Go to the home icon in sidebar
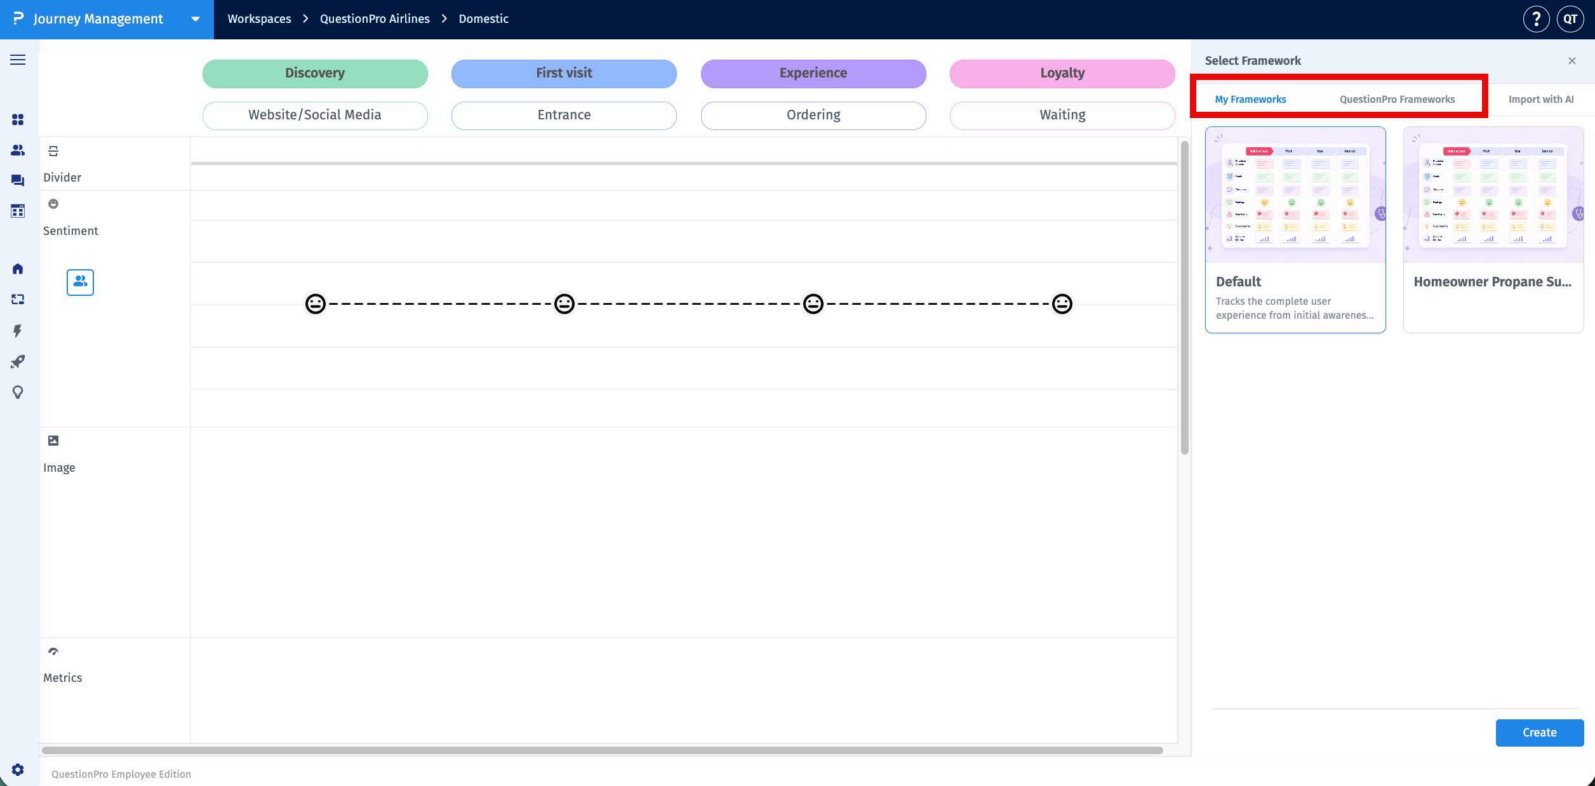The height and width of the screenshot is (786, 1595). coord(18,269)
